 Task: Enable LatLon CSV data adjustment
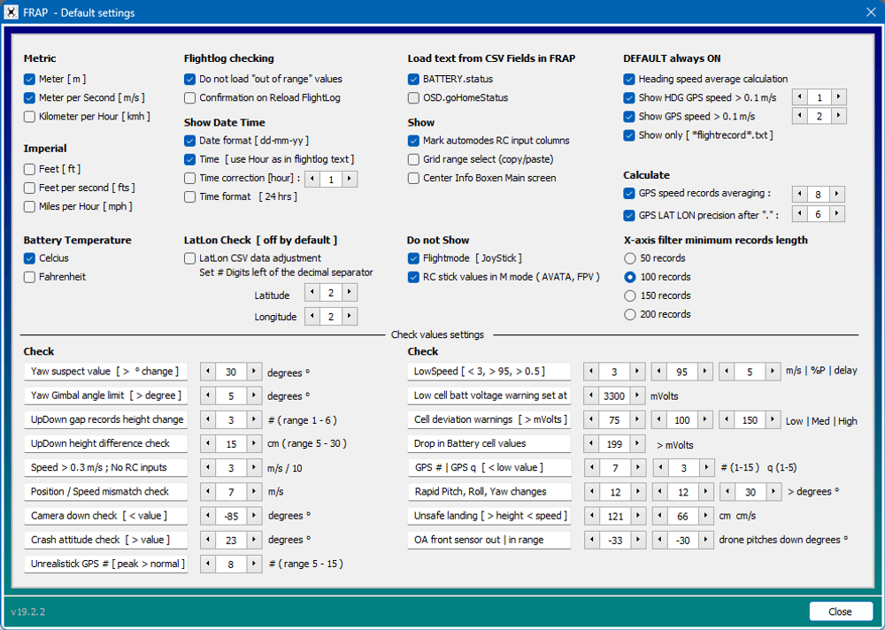[190, 258]
